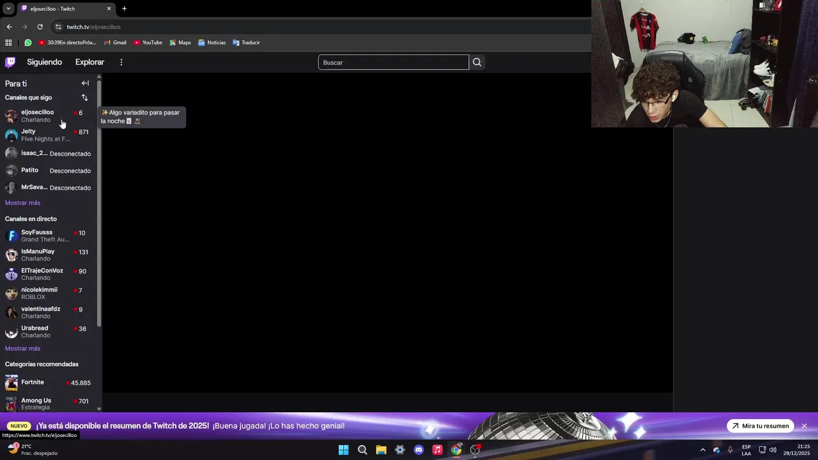Click Patito offline channel row
This screenshot has width=818, height=460.
pos(48,171)
